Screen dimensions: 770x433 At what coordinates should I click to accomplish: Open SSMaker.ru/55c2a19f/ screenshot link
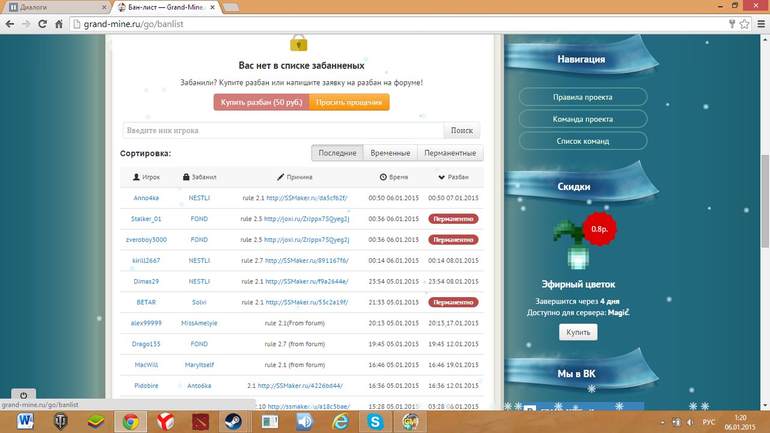tap(307, 302)
